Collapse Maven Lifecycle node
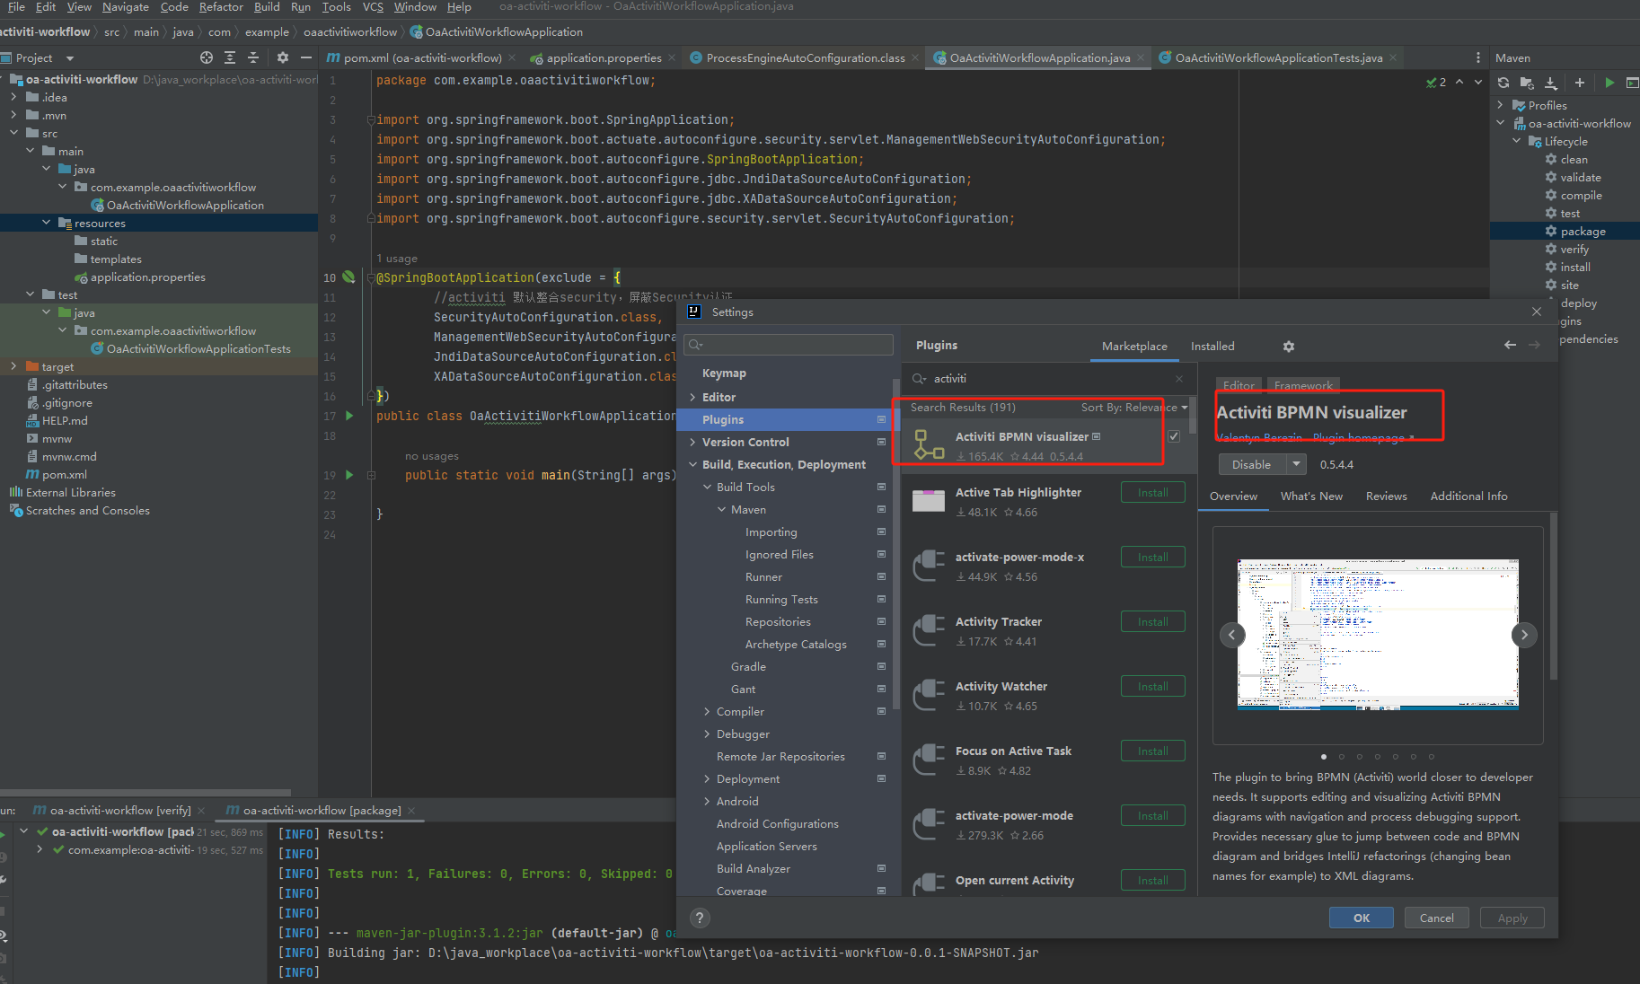The width and height of the screenshot is (1640, 984). tap(1517, 141)
